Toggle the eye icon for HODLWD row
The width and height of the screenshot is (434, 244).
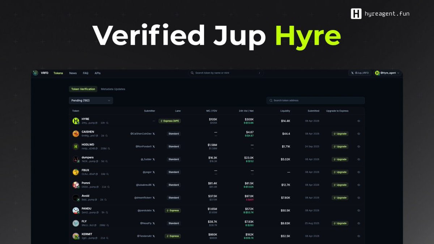359,146
